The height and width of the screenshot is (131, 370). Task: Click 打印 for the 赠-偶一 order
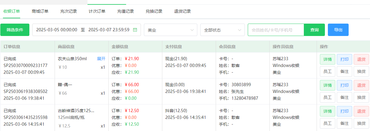click(344, 85)
